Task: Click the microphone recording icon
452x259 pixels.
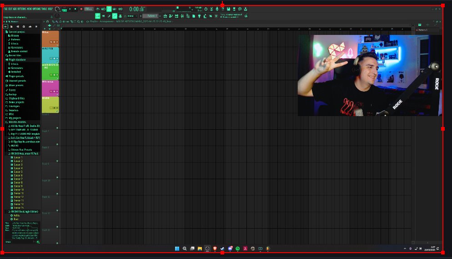Action: click(x=217, y=9)
